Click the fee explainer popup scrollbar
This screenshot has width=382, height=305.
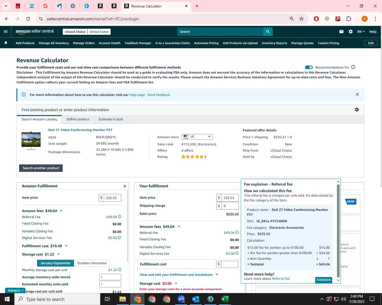(x=338, y=231)
